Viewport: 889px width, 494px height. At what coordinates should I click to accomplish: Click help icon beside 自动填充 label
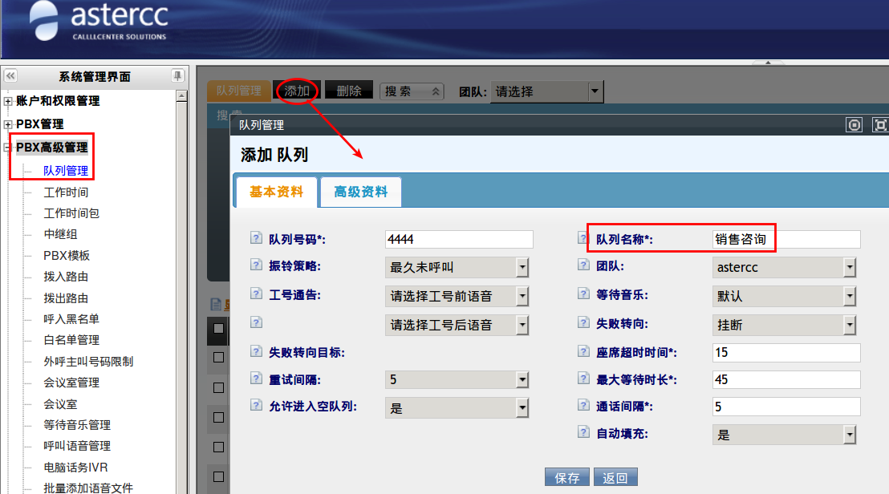click(583, 432)
